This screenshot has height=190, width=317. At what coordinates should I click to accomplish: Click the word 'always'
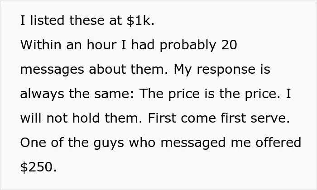point(42,94)
